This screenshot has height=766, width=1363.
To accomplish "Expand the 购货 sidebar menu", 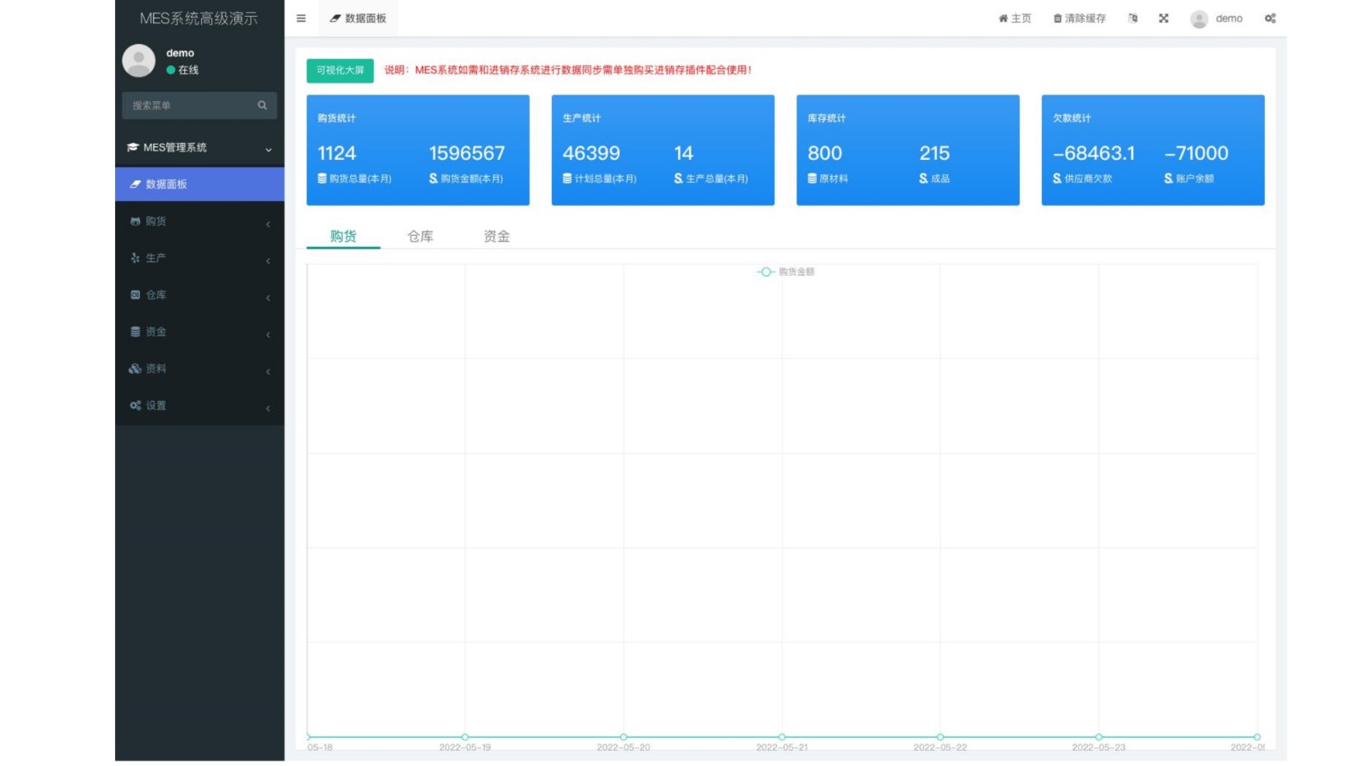I will click(x=199, y=221).
